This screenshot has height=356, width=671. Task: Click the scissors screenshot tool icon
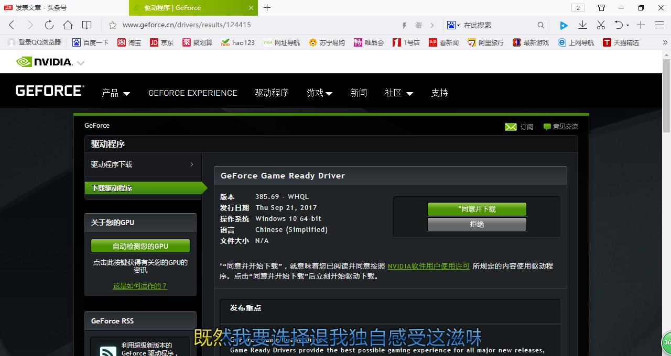601,25
